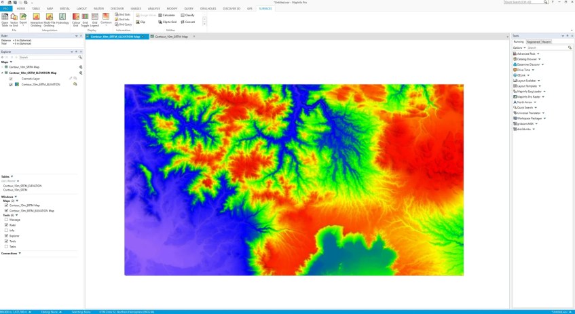Start Multi-File Gridding
Viewport: 575px width, 314px height.
(49, 20)
